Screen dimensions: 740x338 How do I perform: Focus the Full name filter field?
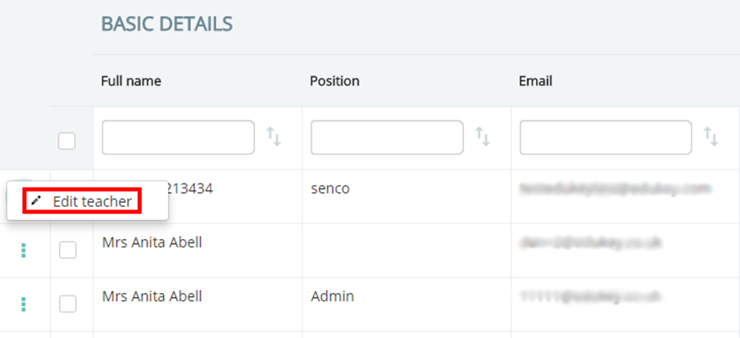tap(178, 137)
